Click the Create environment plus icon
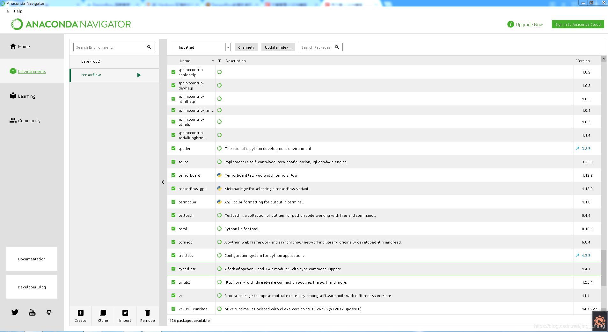 pyautogui.click(x=81, y=313)
